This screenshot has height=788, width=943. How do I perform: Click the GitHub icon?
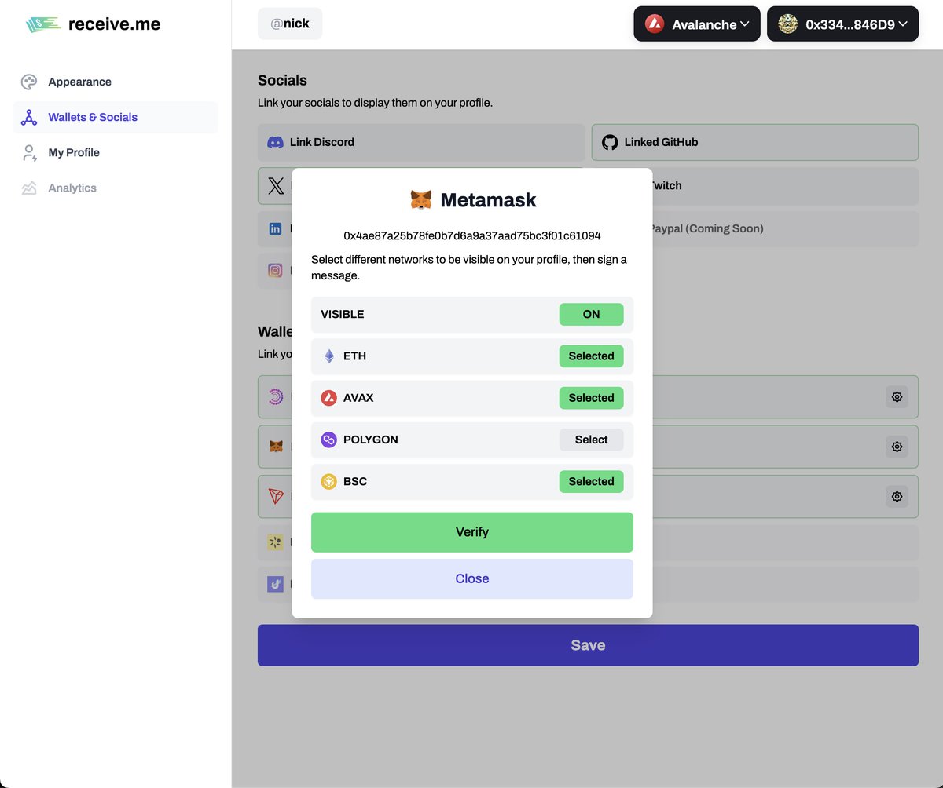(610, 142)
